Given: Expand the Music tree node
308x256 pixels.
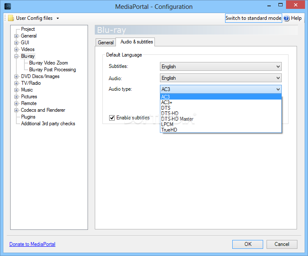Looking at the screenshot, I should click(x=16, y=90).
